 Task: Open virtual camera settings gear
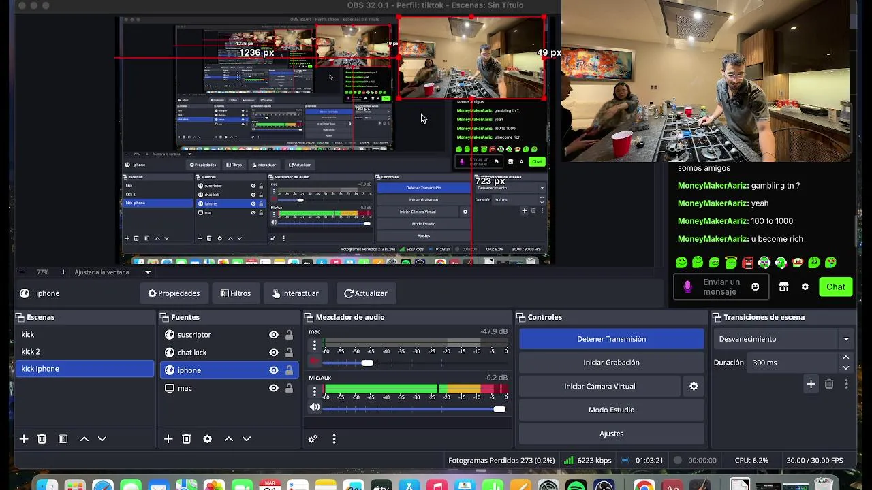pyautogui.click(x=694, y=386)
